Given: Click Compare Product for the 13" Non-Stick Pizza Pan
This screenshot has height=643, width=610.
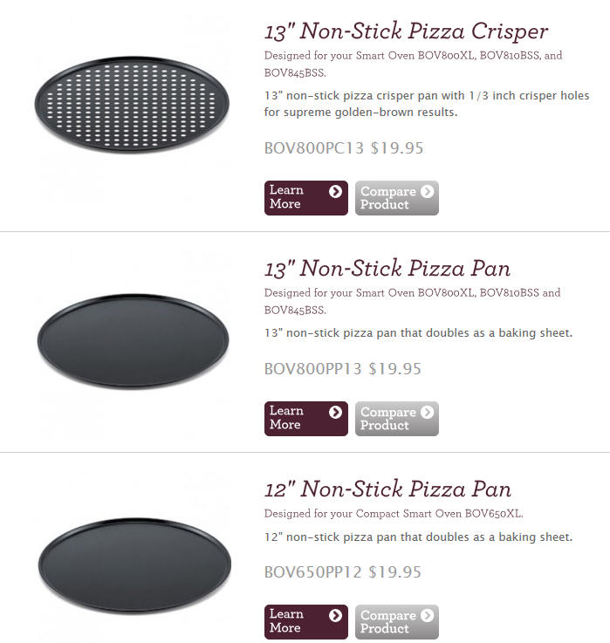Looking at the screenshot, I should [397, 418].
